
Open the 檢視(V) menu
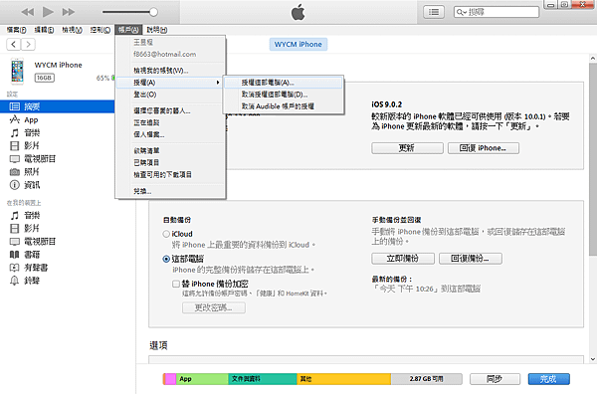[72, 30]
